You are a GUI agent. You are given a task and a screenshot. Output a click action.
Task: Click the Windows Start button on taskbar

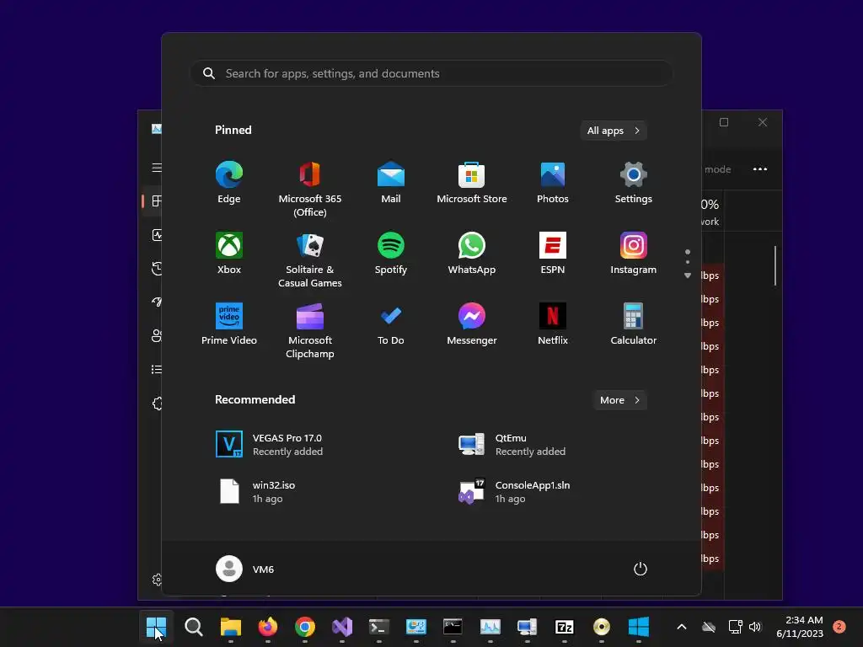156,627
